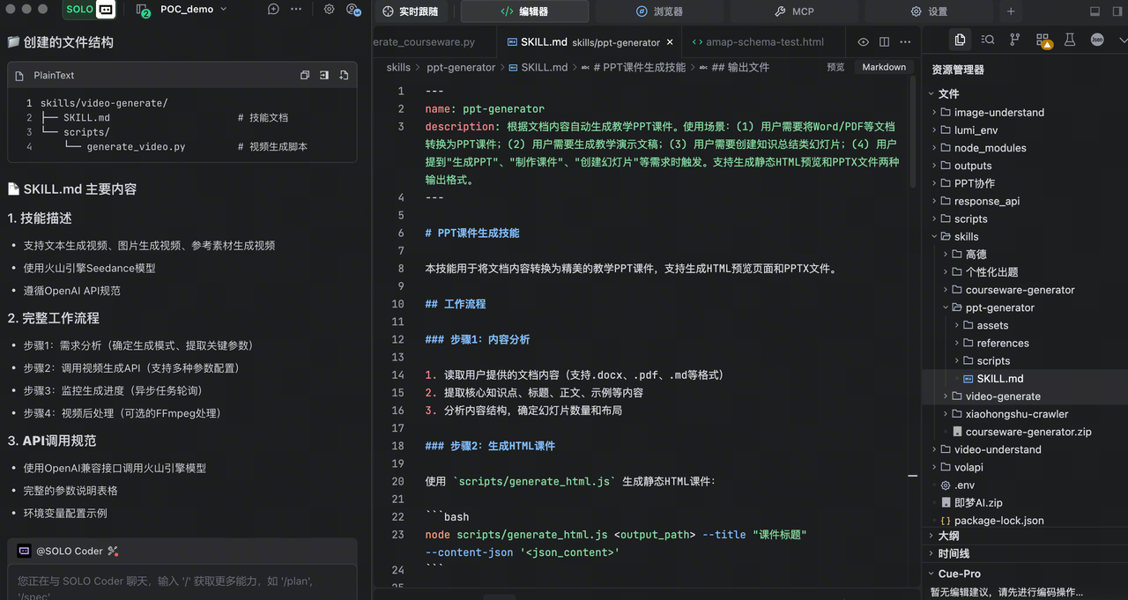This screenshot has height=600, width=1128.
Task: Split the editor with the split icon
Action: click(x=884, y=41)
